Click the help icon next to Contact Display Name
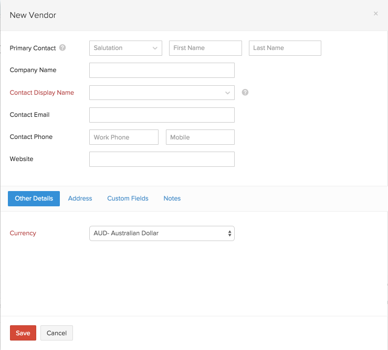 (x=245, y=92)
